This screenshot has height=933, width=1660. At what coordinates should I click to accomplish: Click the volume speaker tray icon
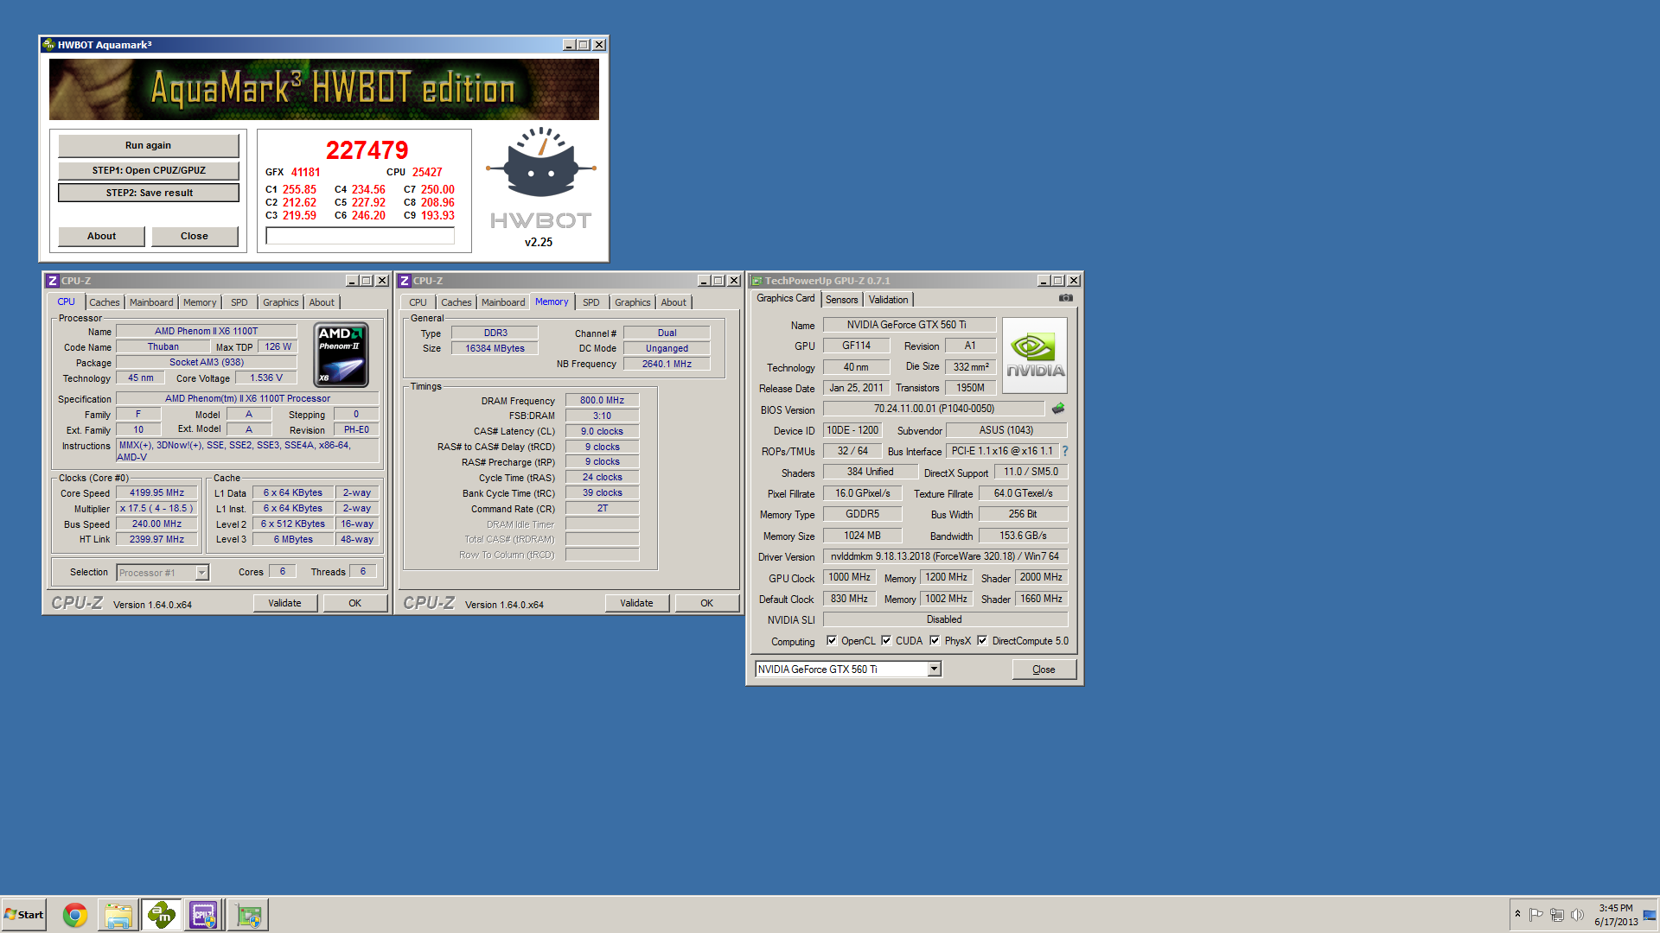(1577, 915)
